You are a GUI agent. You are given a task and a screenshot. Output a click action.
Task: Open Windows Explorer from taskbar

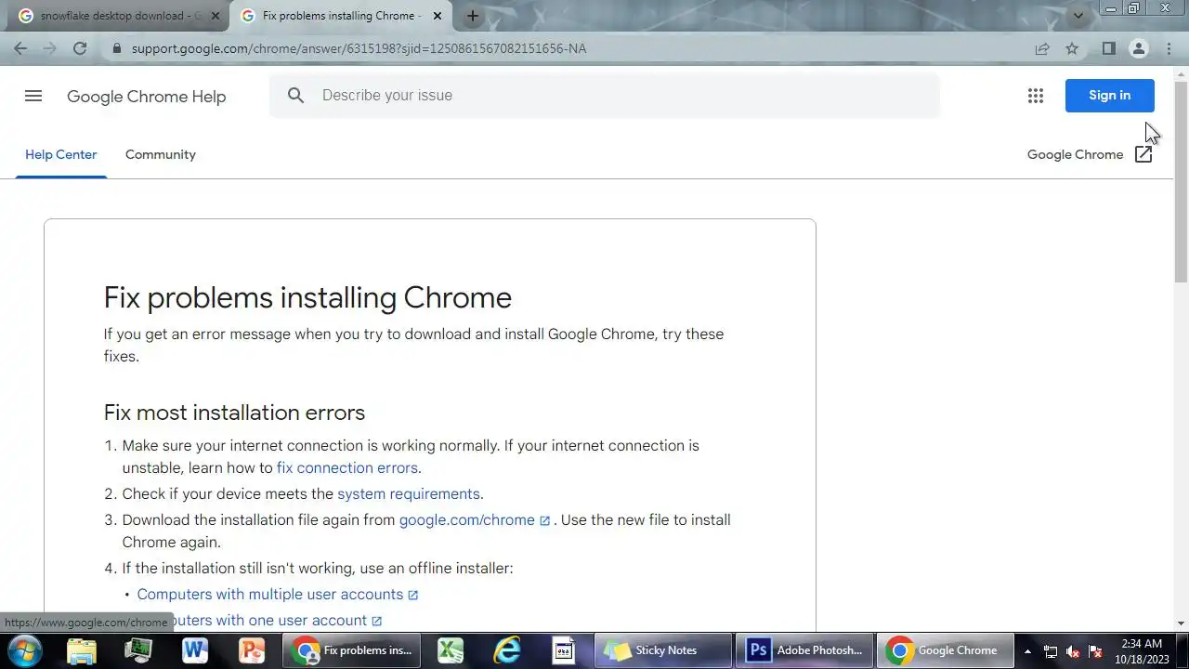(82, 650)
